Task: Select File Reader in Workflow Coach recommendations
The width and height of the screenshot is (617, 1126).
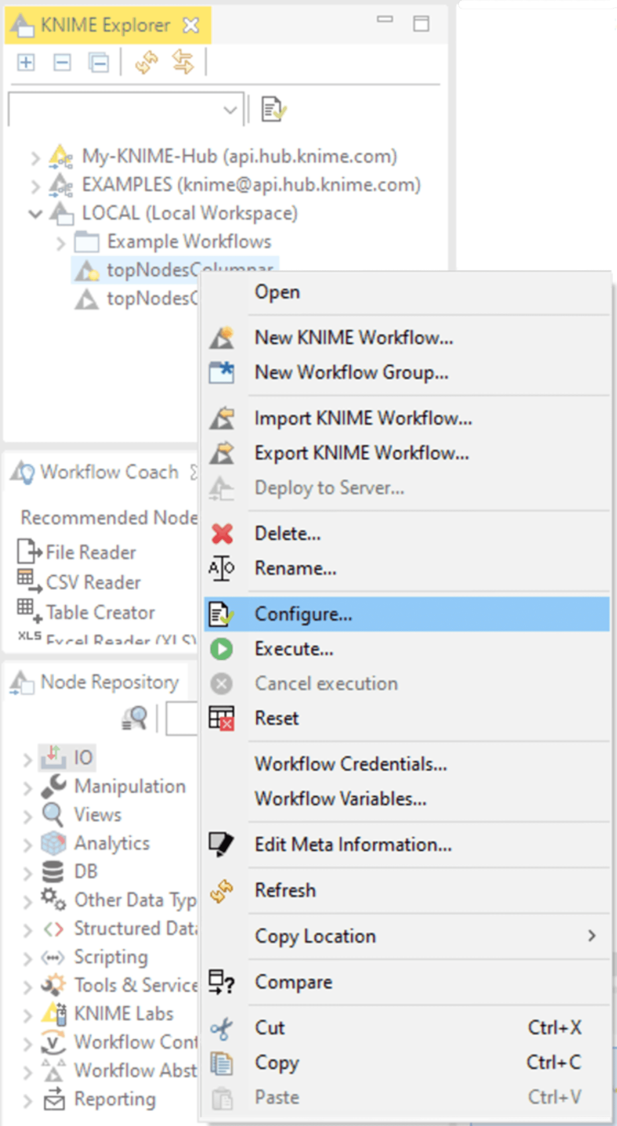Action: tap(90, 553)
